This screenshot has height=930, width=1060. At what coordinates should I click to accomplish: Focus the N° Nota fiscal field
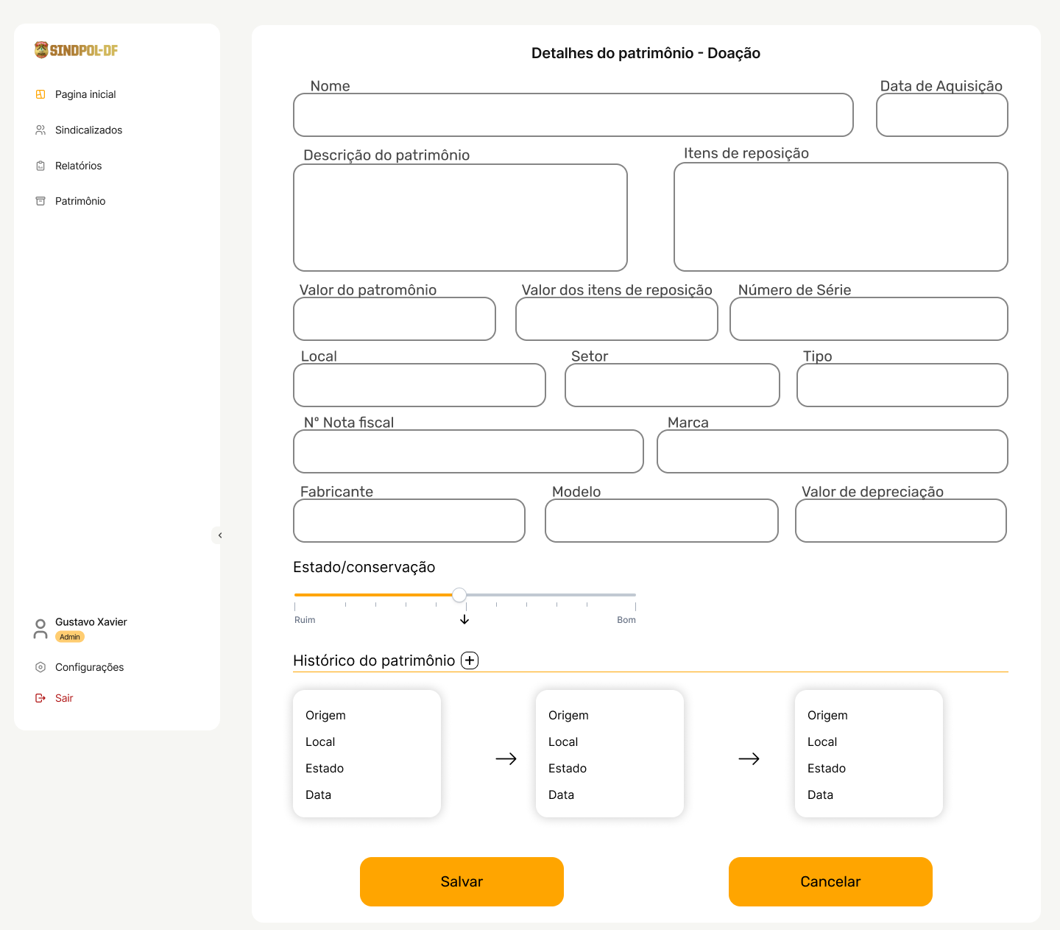tap(468, 451)
